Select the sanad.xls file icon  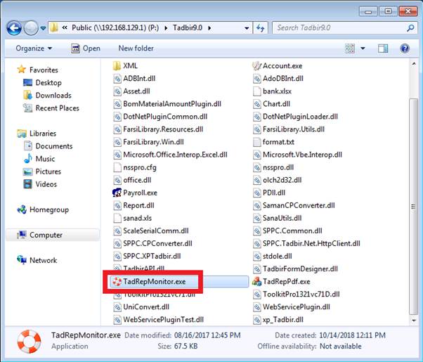pos(117,218)
